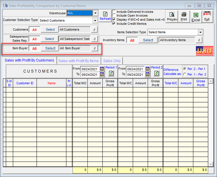This screenshot has width=217, height=177.
Task: Click the Print icon
Action: tap(184, 16)
